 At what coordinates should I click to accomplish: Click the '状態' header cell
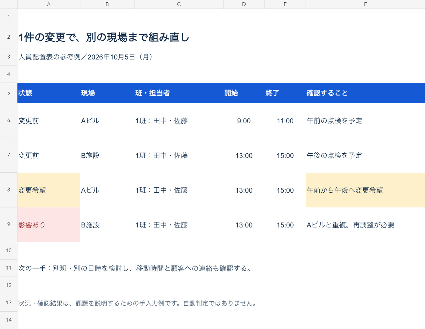[x=49, y=93]
